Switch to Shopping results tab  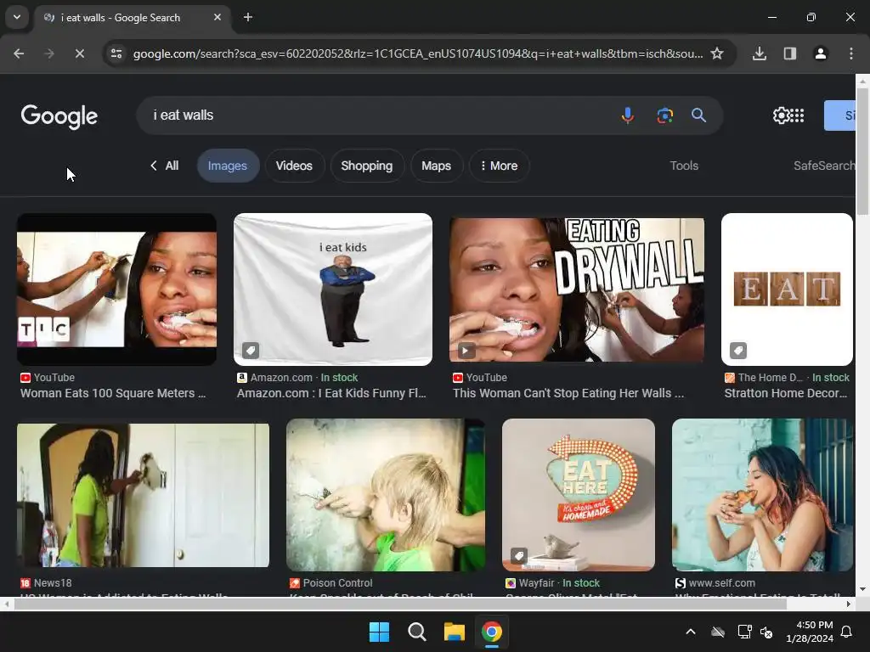[x=367, y=166]
